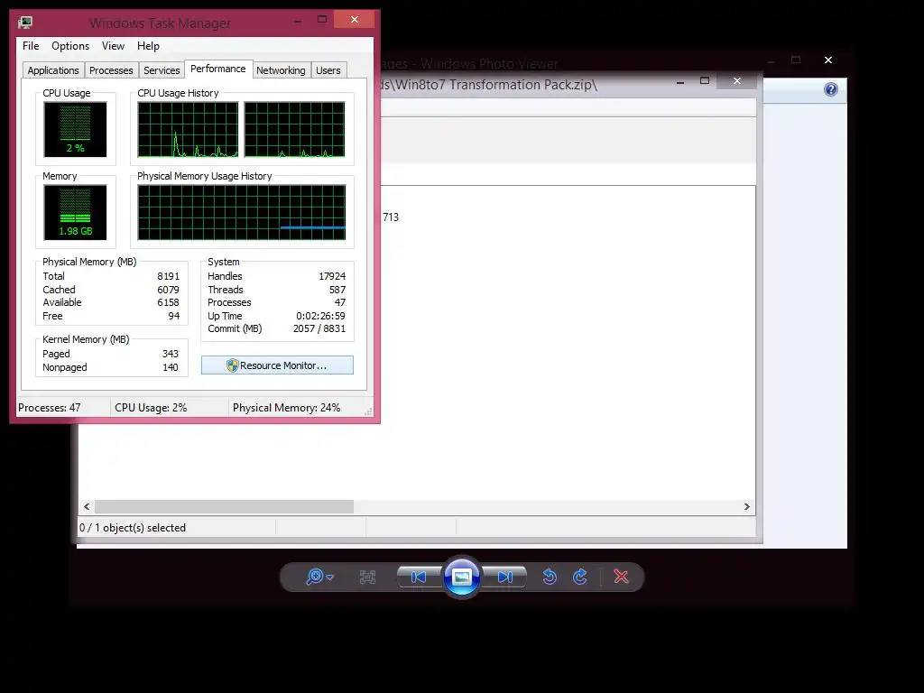Click Total physical memory value 8191
924x693 pixels.
point(168,276)
